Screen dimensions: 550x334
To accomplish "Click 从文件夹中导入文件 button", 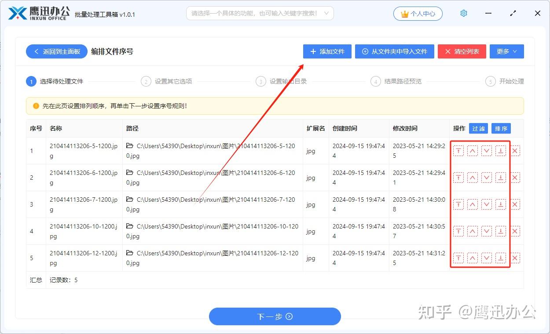I will pyautogui.click(x=395, y=51).
